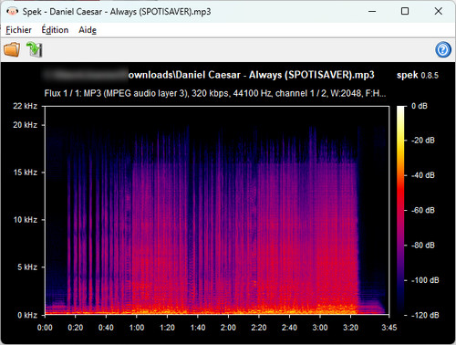Click the Spek app icon in the title bar
Screen dimensions: 456x345
point(12,12)
